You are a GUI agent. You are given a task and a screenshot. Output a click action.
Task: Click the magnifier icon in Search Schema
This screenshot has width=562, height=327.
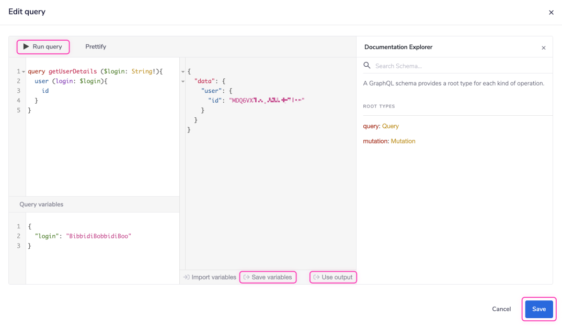pos(366,66)
